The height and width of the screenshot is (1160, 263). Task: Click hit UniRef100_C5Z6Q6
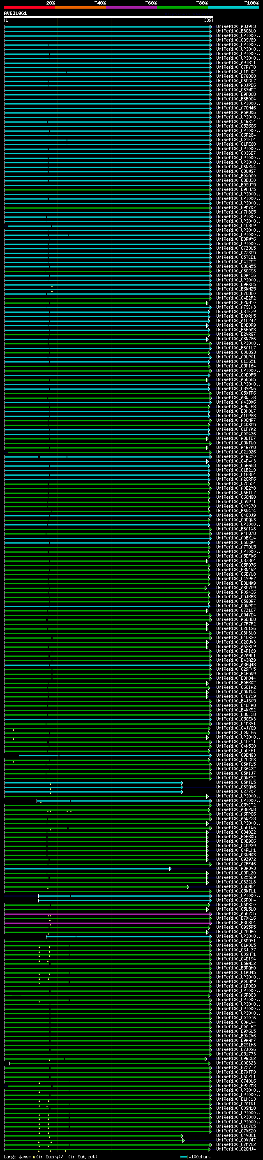click(236, 126)
